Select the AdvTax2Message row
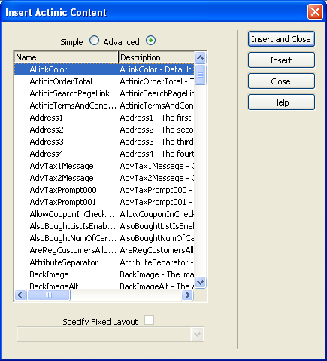Image resolution: width=327 pixels, height=361 pixels. 104,178
